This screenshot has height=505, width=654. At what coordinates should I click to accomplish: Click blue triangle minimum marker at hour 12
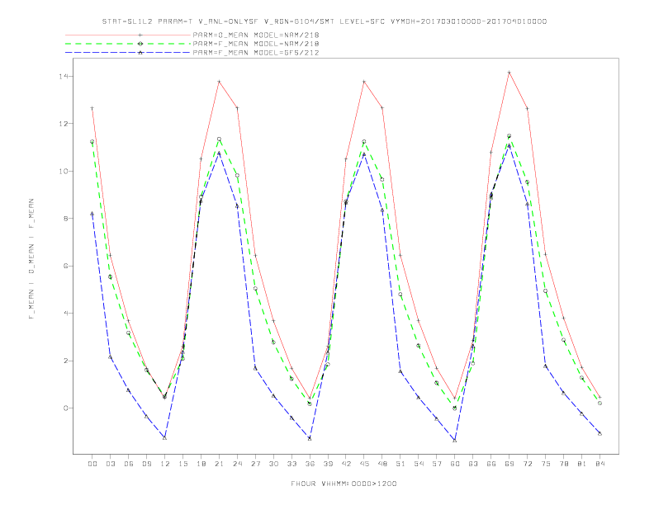(165, 438)
